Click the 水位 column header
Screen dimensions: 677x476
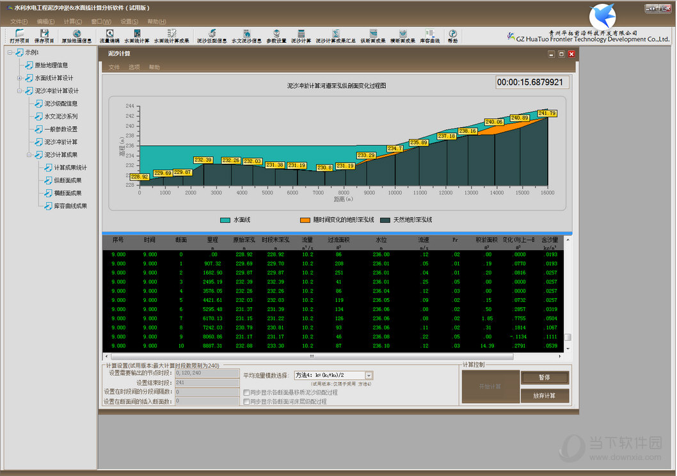[381, 240]
